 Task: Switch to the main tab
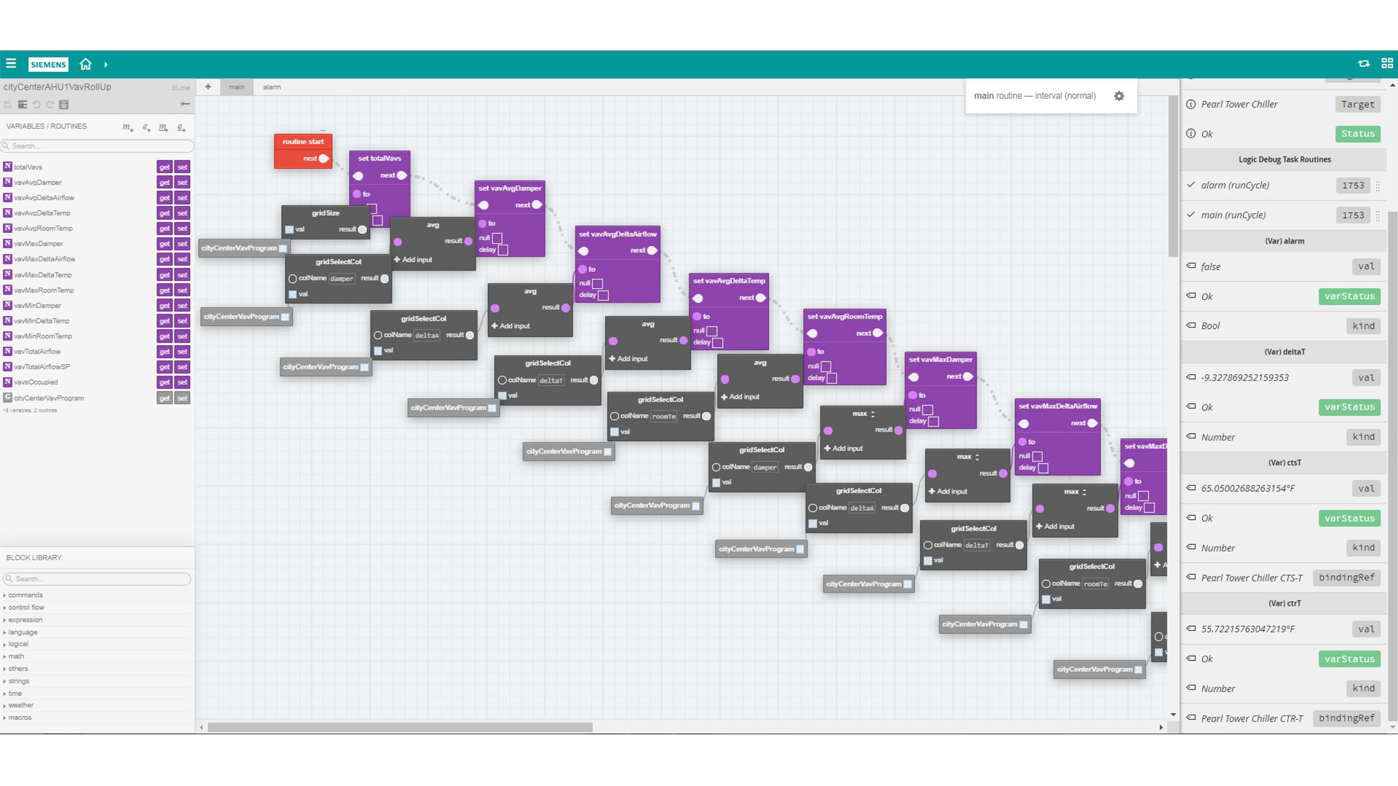pos(237,87)
